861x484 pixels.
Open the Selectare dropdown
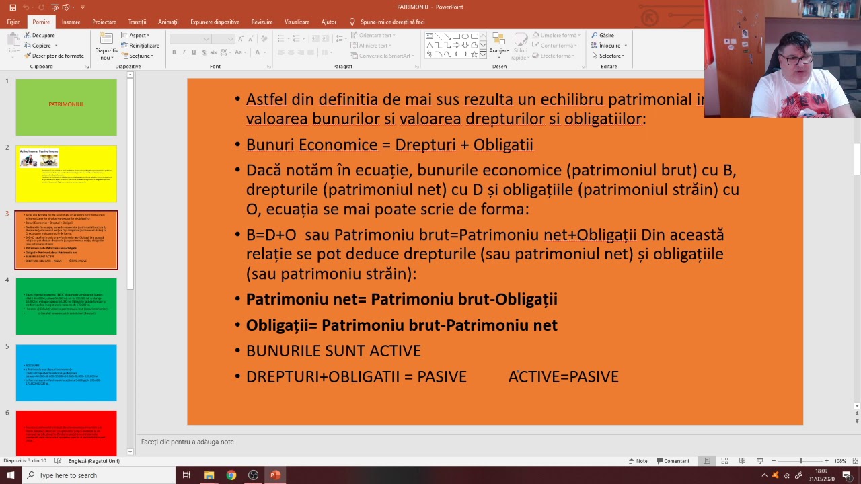click(609, 56)
